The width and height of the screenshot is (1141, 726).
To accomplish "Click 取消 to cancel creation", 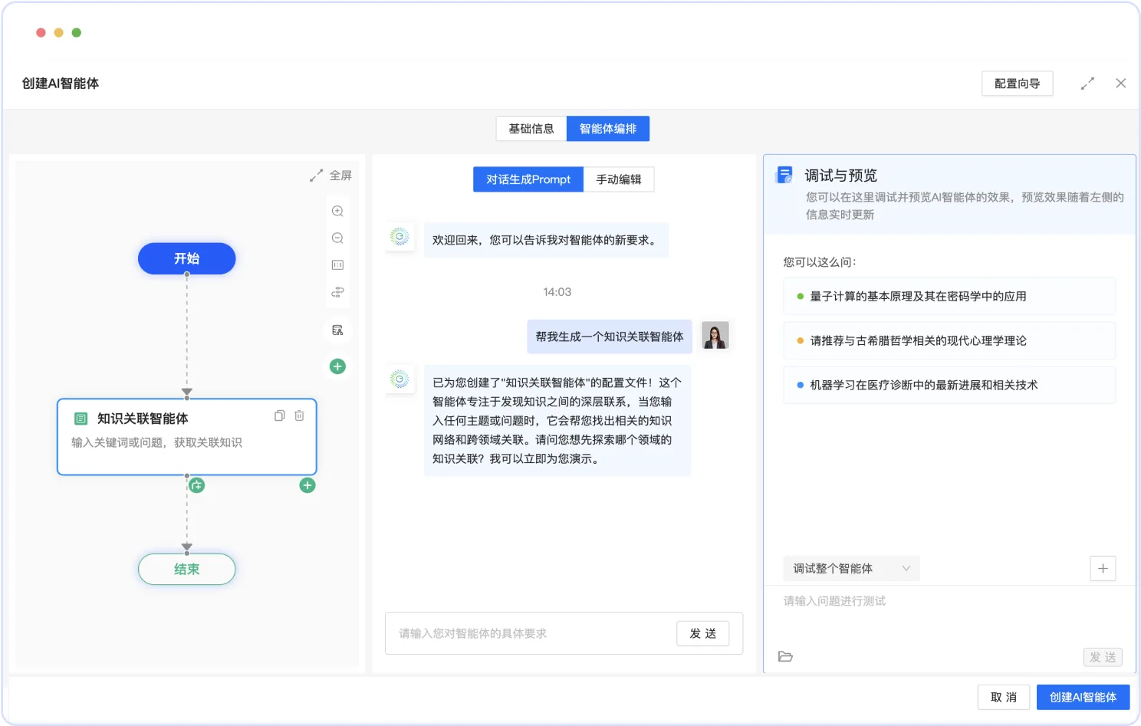I will coord(1004,698).
